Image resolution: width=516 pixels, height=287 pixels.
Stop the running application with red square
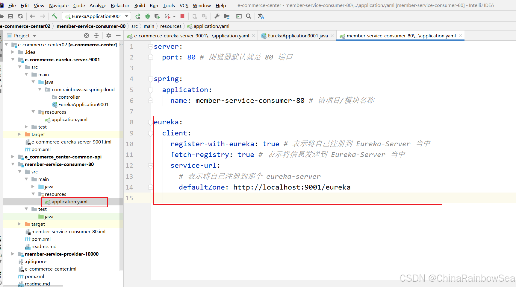coord(182,16)
